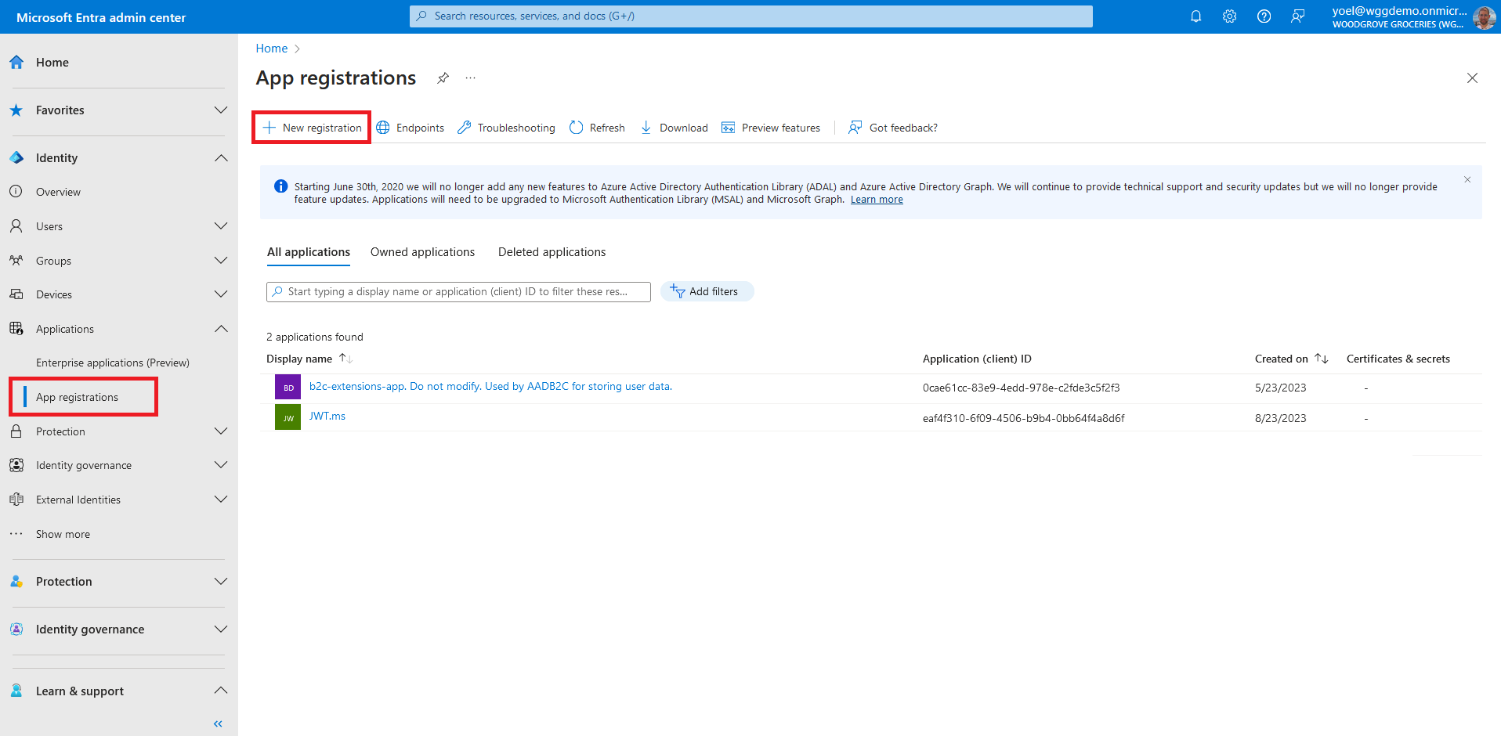Switch to Deleted applications tab
The height and width of the screenshot is (736, 1501).
(x=552, y=252)
